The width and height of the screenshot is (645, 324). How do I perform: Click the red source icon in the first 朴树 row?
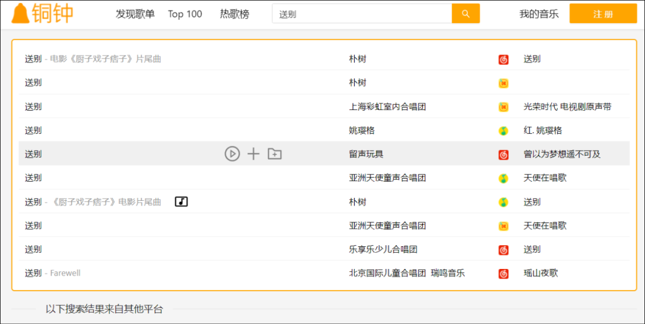click(x=503, y=59)
